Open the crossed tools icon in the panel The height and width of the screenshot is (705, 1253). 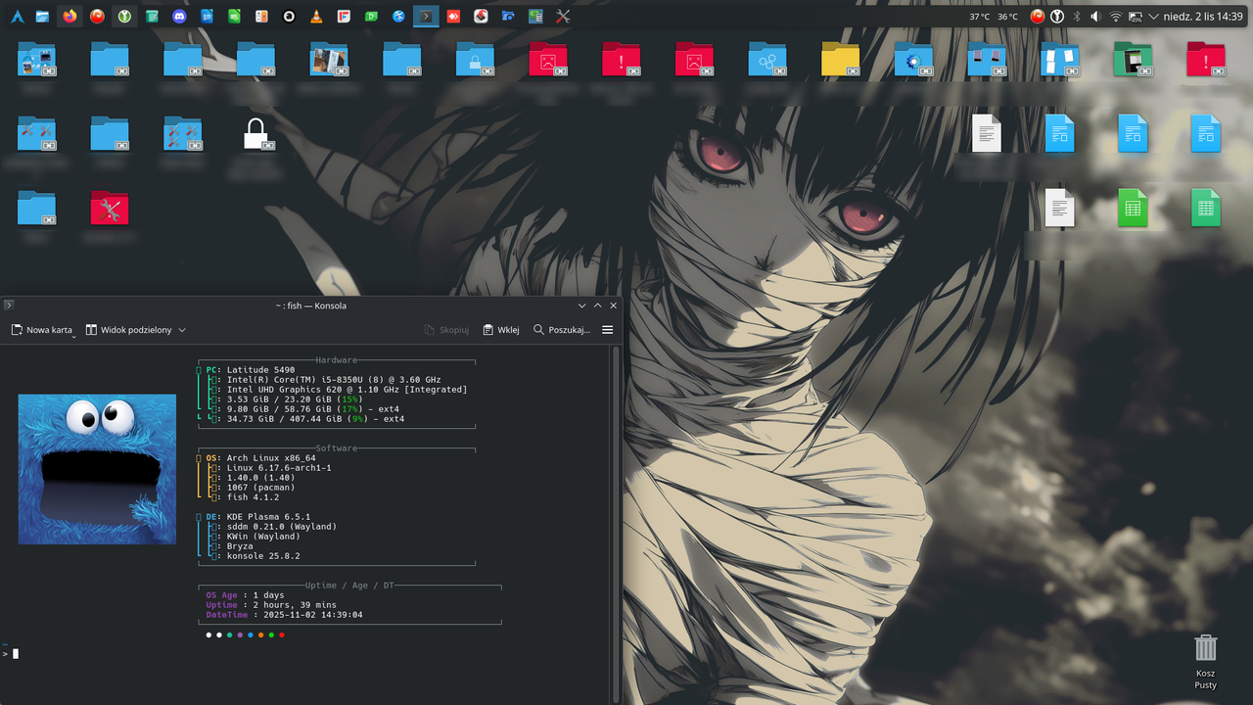[x=563, y=17]
